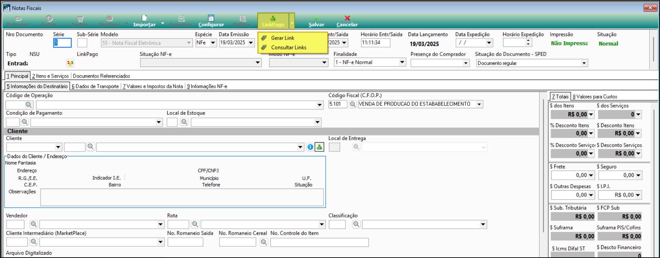Click the Salvar toolbar button
The width and height of the screenshot is (660, 258).
pyautogui.click(x=316, y=21)
